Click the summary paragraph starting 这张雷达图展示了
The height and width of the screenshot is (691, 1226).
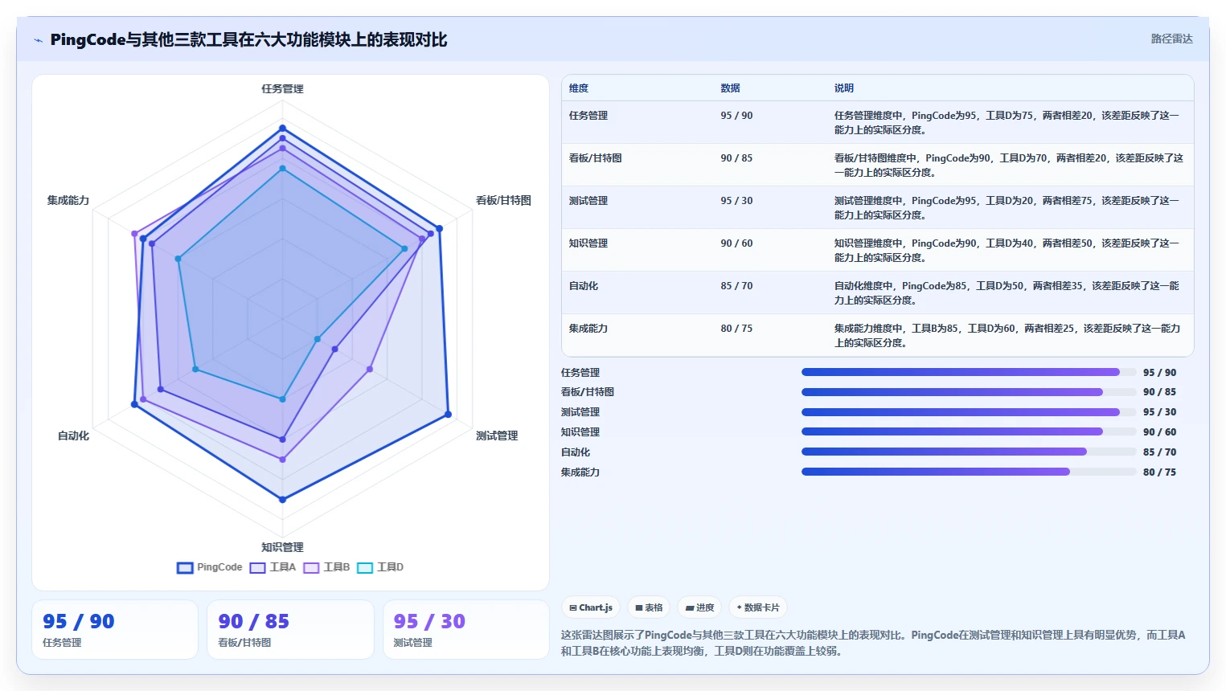coord(874,643)
